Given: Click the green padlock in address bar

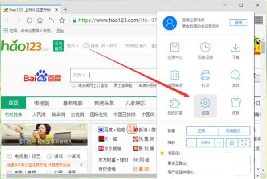Looking at the screenshot, I should click(x=74, y=20).
